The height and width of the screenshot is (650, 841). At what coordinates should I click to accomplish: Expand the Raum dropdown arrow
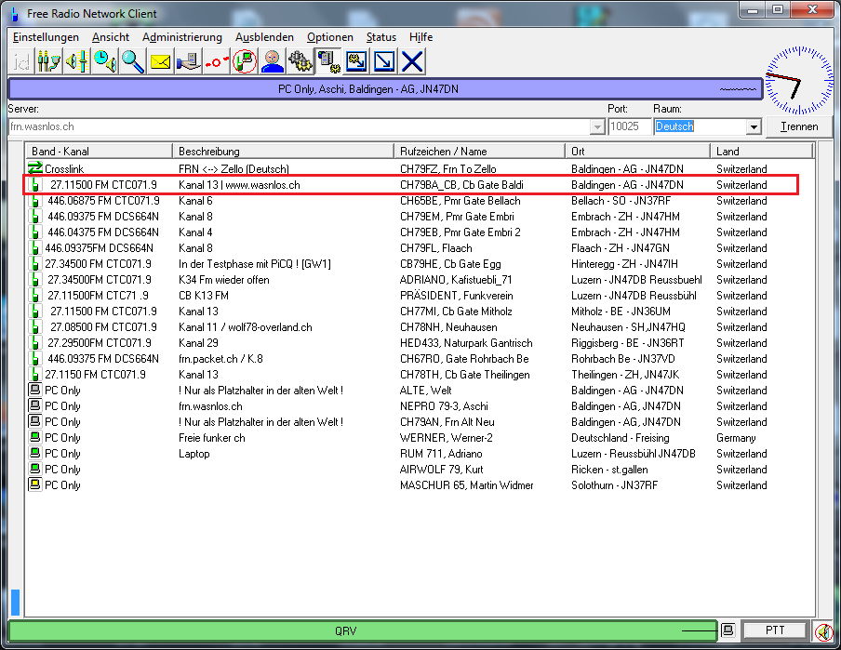[754, 127]
